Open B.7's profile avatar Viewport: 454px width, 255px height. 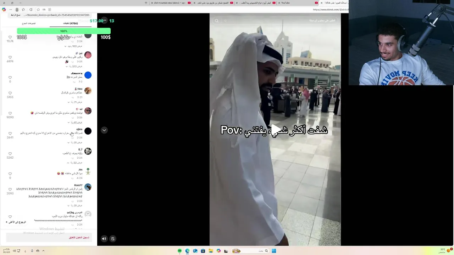pos(88,151)
